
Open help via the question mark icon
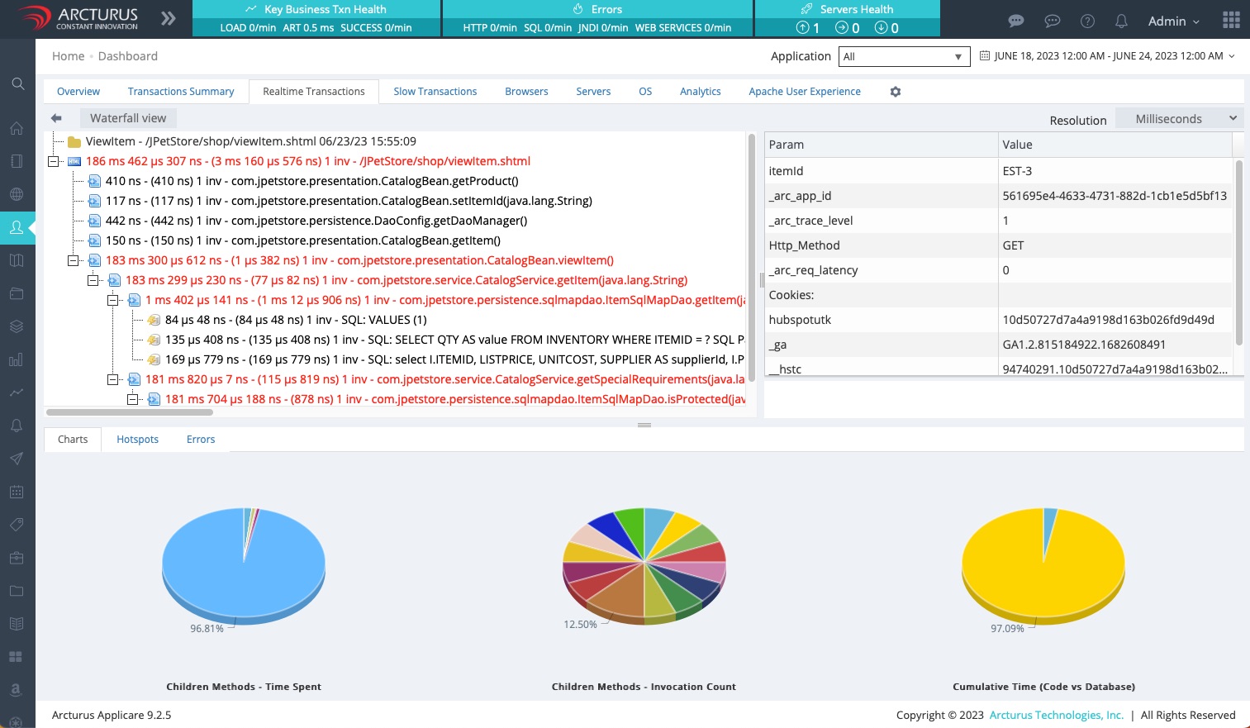tap(1087, 21)
